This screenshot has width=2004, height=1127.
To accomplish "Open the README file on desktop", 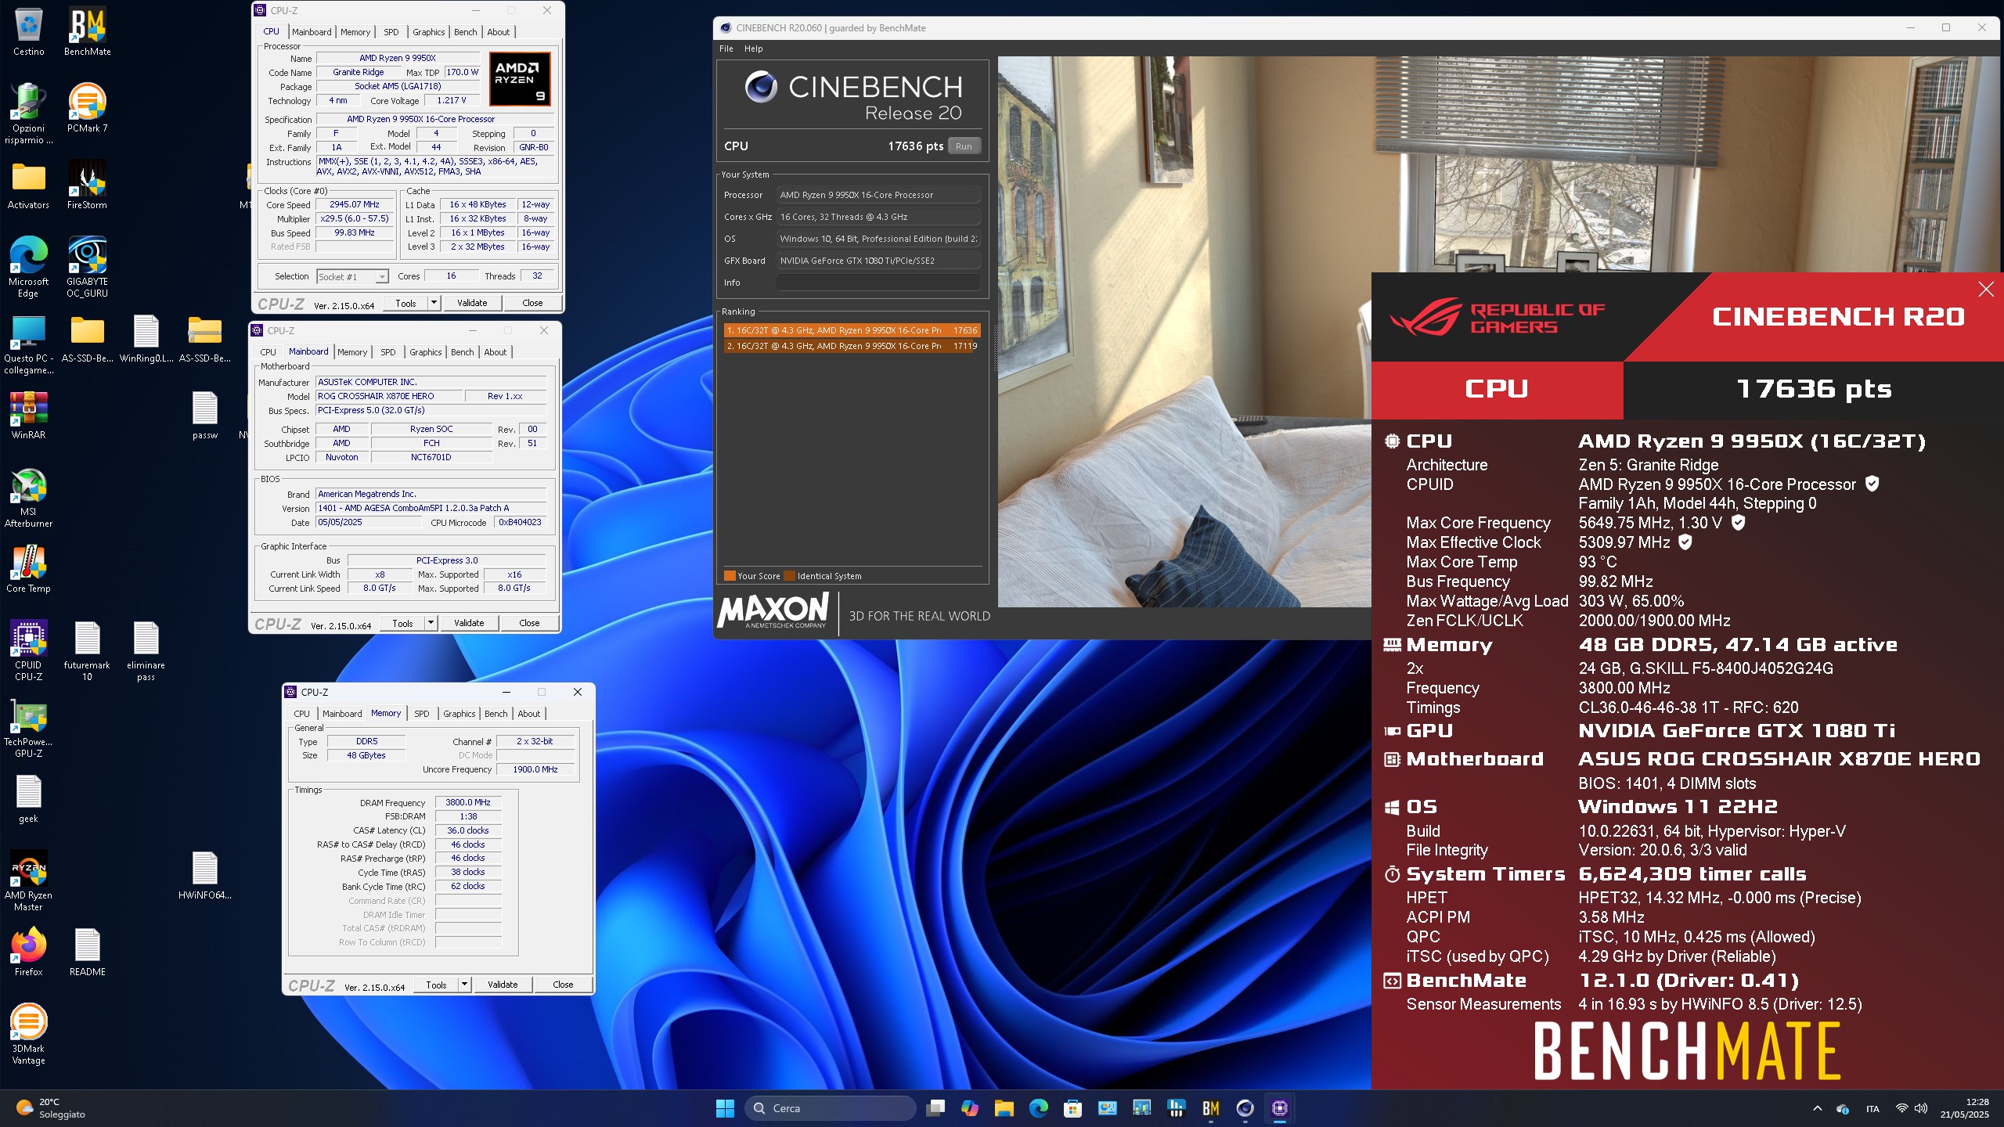I will (87, 952).
